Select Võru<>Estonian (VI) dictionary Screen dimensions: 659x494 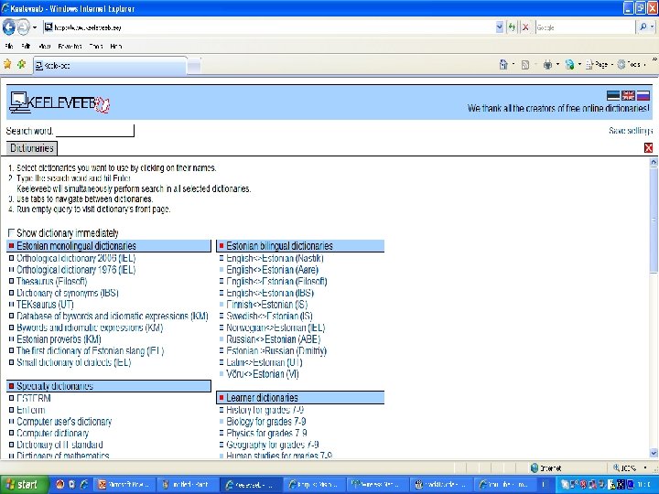[x=263, y=374]
